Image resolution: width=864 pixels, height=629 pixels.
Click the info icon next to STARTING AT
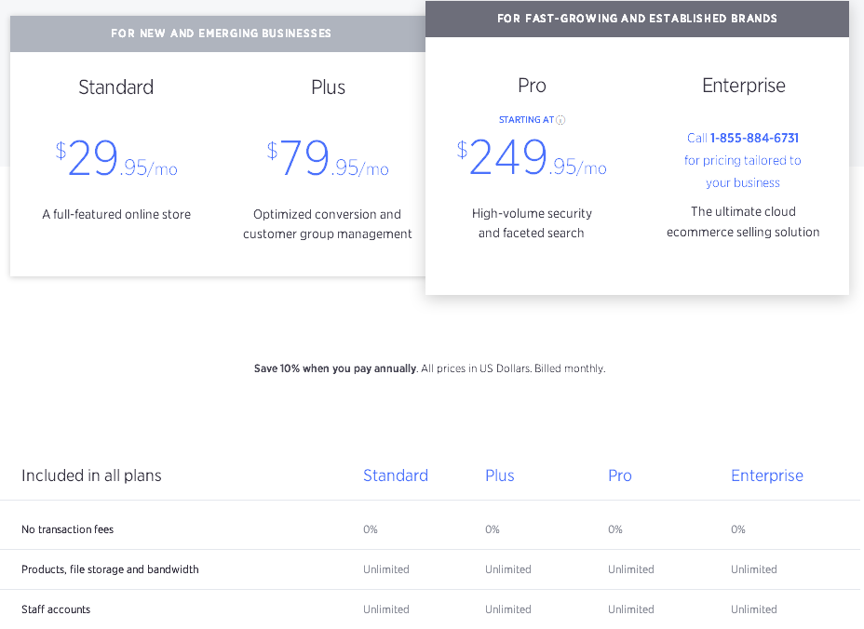(560, 119)
